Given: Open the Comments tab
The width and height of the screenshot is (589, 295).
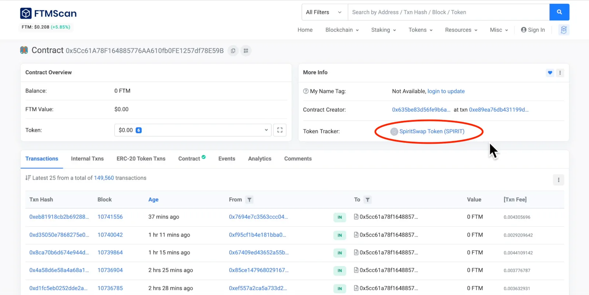Looking at the screenshot, I should pyautogui.click(x=298, y=159).
